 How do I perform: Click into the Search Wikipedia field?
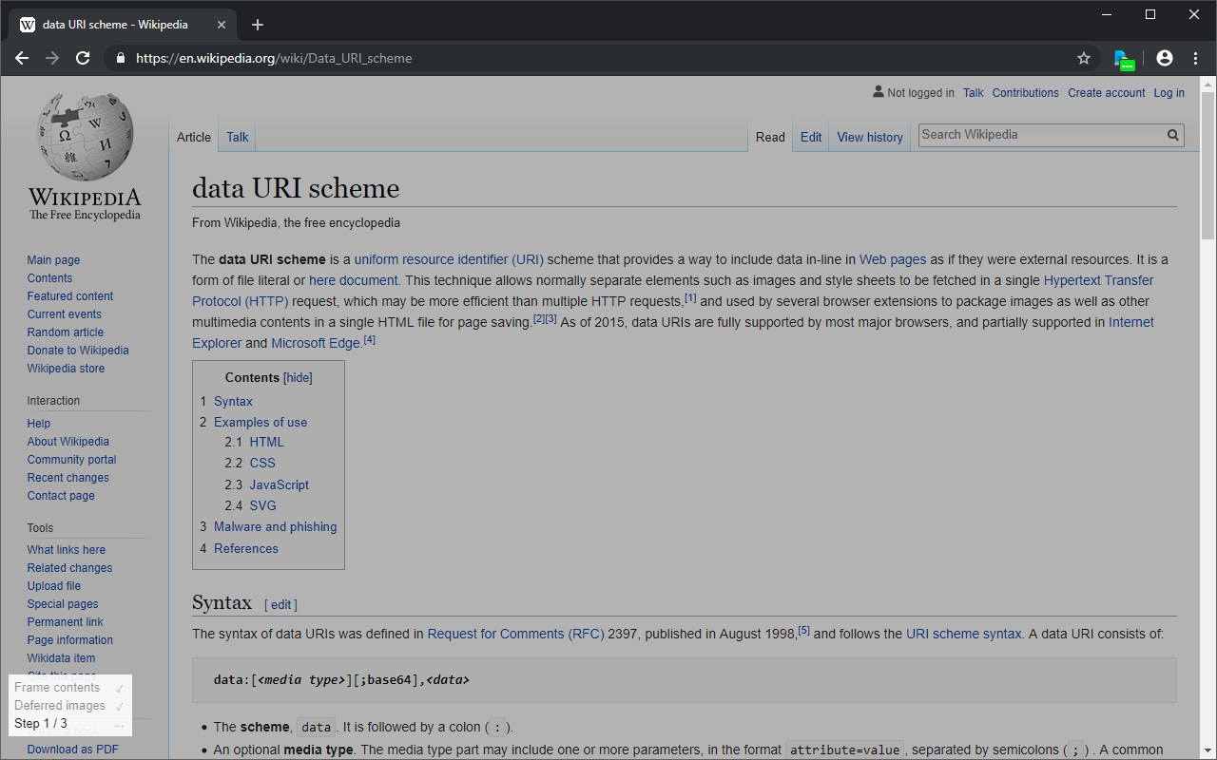(1041, 135)
